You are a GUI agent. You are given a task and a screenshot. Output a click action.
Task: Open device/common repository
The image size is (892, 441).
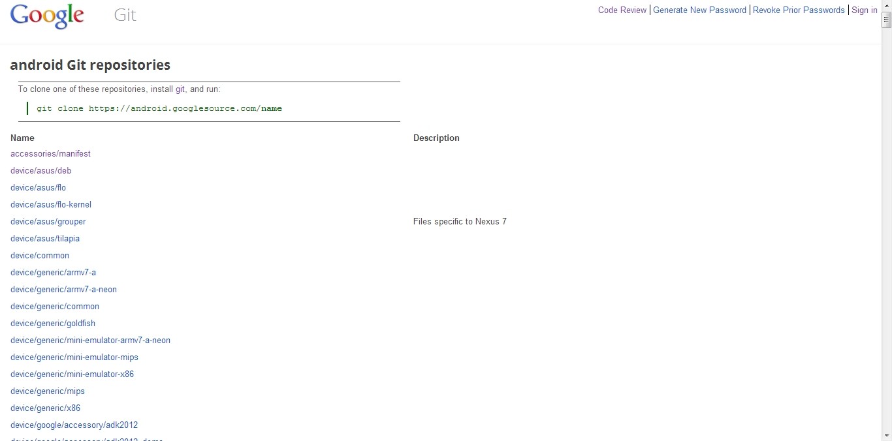(x=40, y=256)
